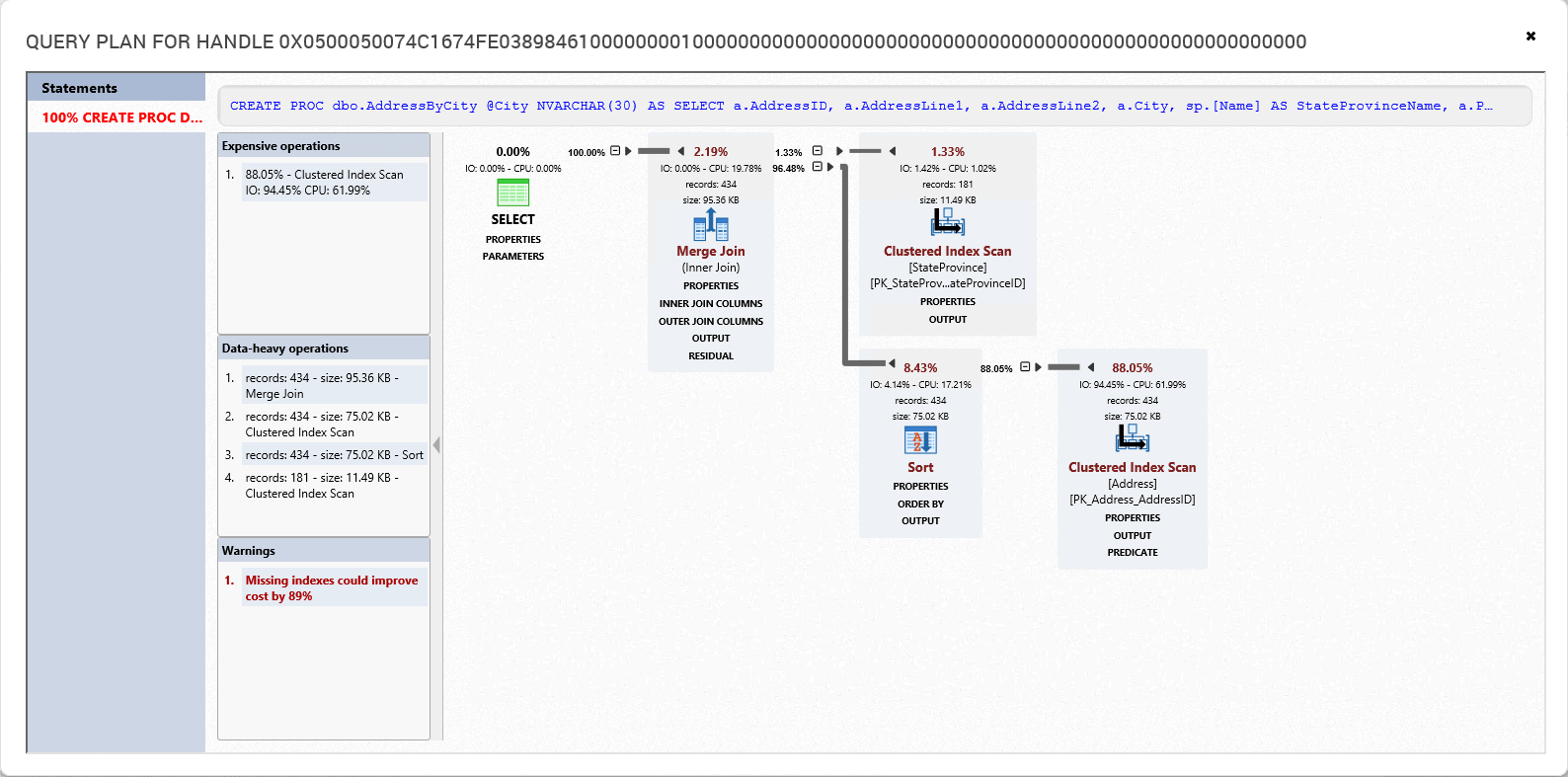Click the 1.33% cost header of StateProvince scan

tap(948, 151)
